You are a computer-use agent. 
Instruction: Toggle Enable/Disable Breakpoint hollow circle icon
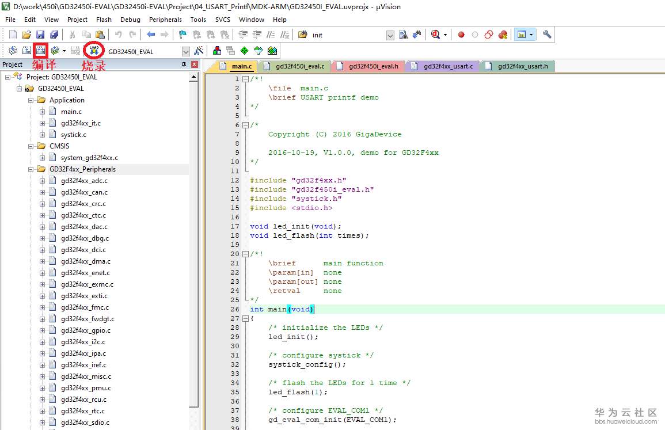(475, 35)
